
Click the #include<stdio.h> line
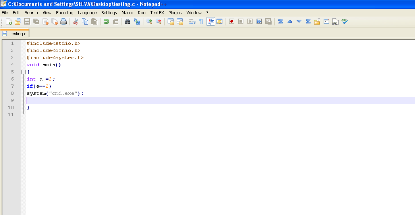coord(54,43)
